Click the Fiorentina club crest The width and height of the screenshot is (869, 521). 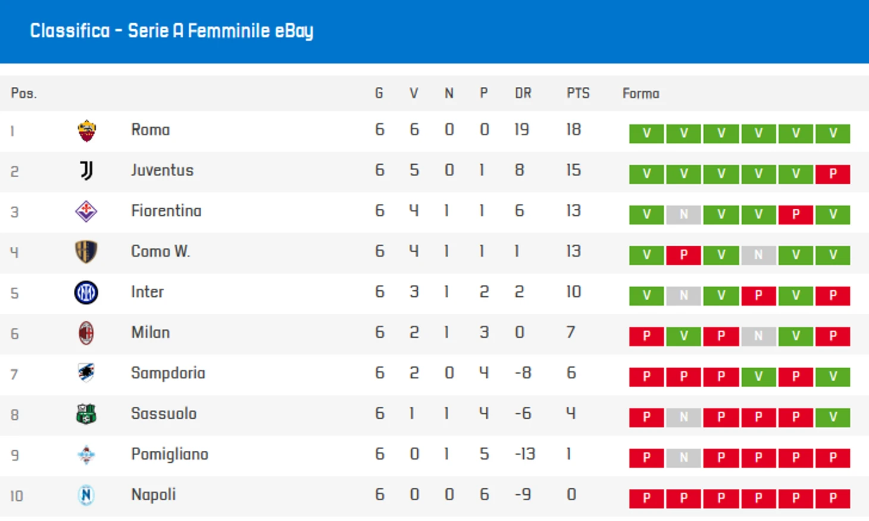click(x=86, y=211)
